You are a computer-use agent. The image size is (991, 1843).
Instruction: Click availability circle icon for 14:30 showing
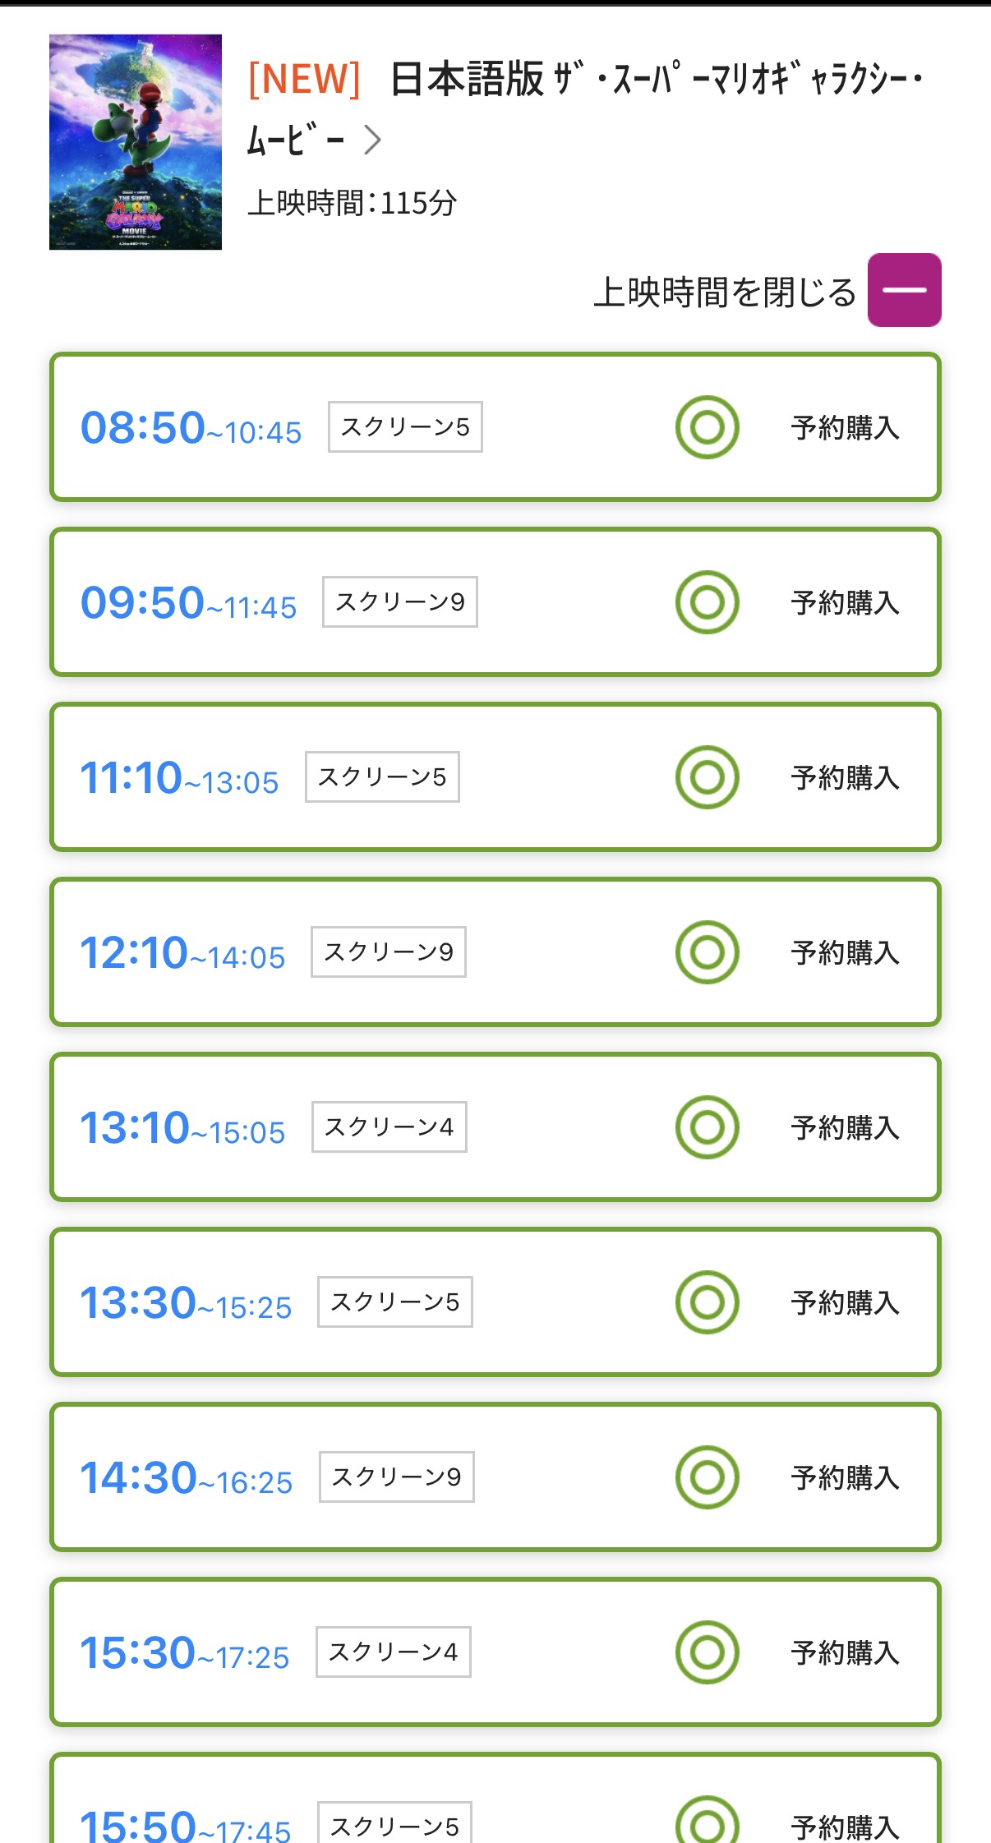[x=707, y=1477]
